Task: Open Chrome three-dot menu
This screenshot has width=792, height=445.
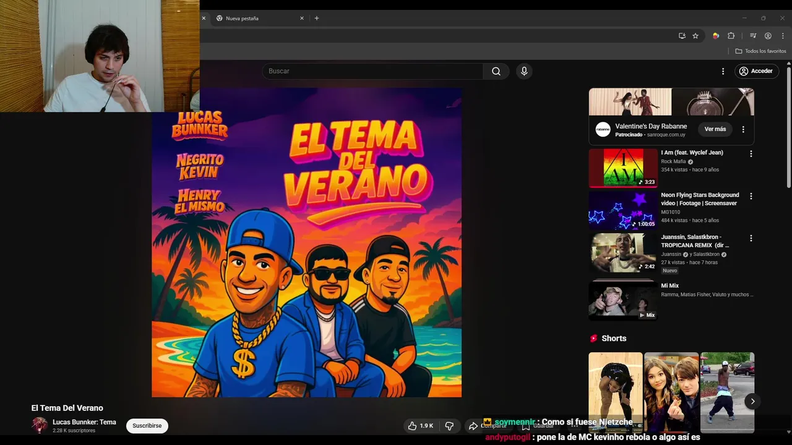Action: [783, 36]
